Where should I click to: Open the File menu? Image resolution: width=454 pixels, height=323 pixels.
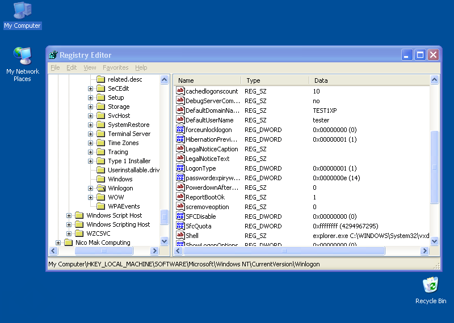click(x=55, y=67)
